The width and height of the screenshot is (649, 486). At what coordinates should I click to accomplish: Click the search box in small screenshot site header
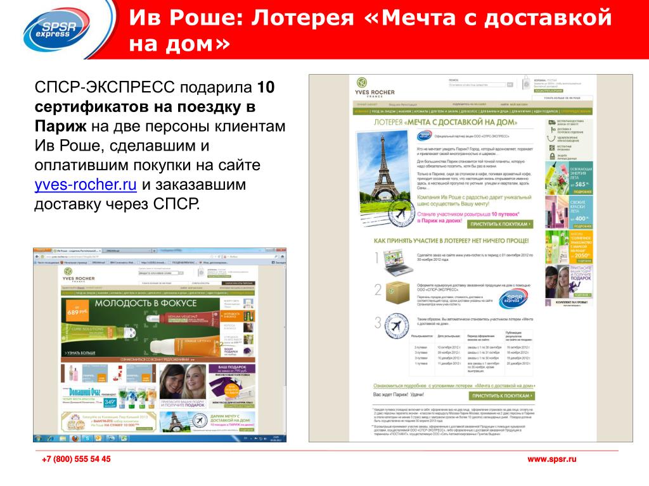click(x=158, y=273)
